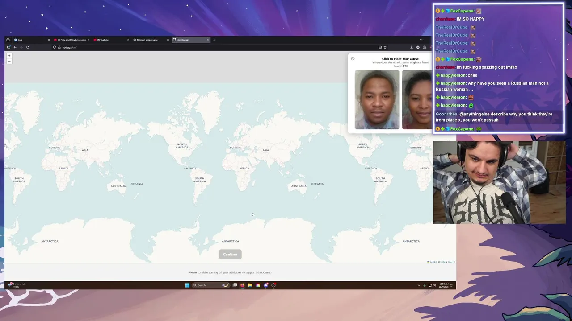Screen dimensions: 572x321
Task: Click the padlock site security icon
Action: 59,47
